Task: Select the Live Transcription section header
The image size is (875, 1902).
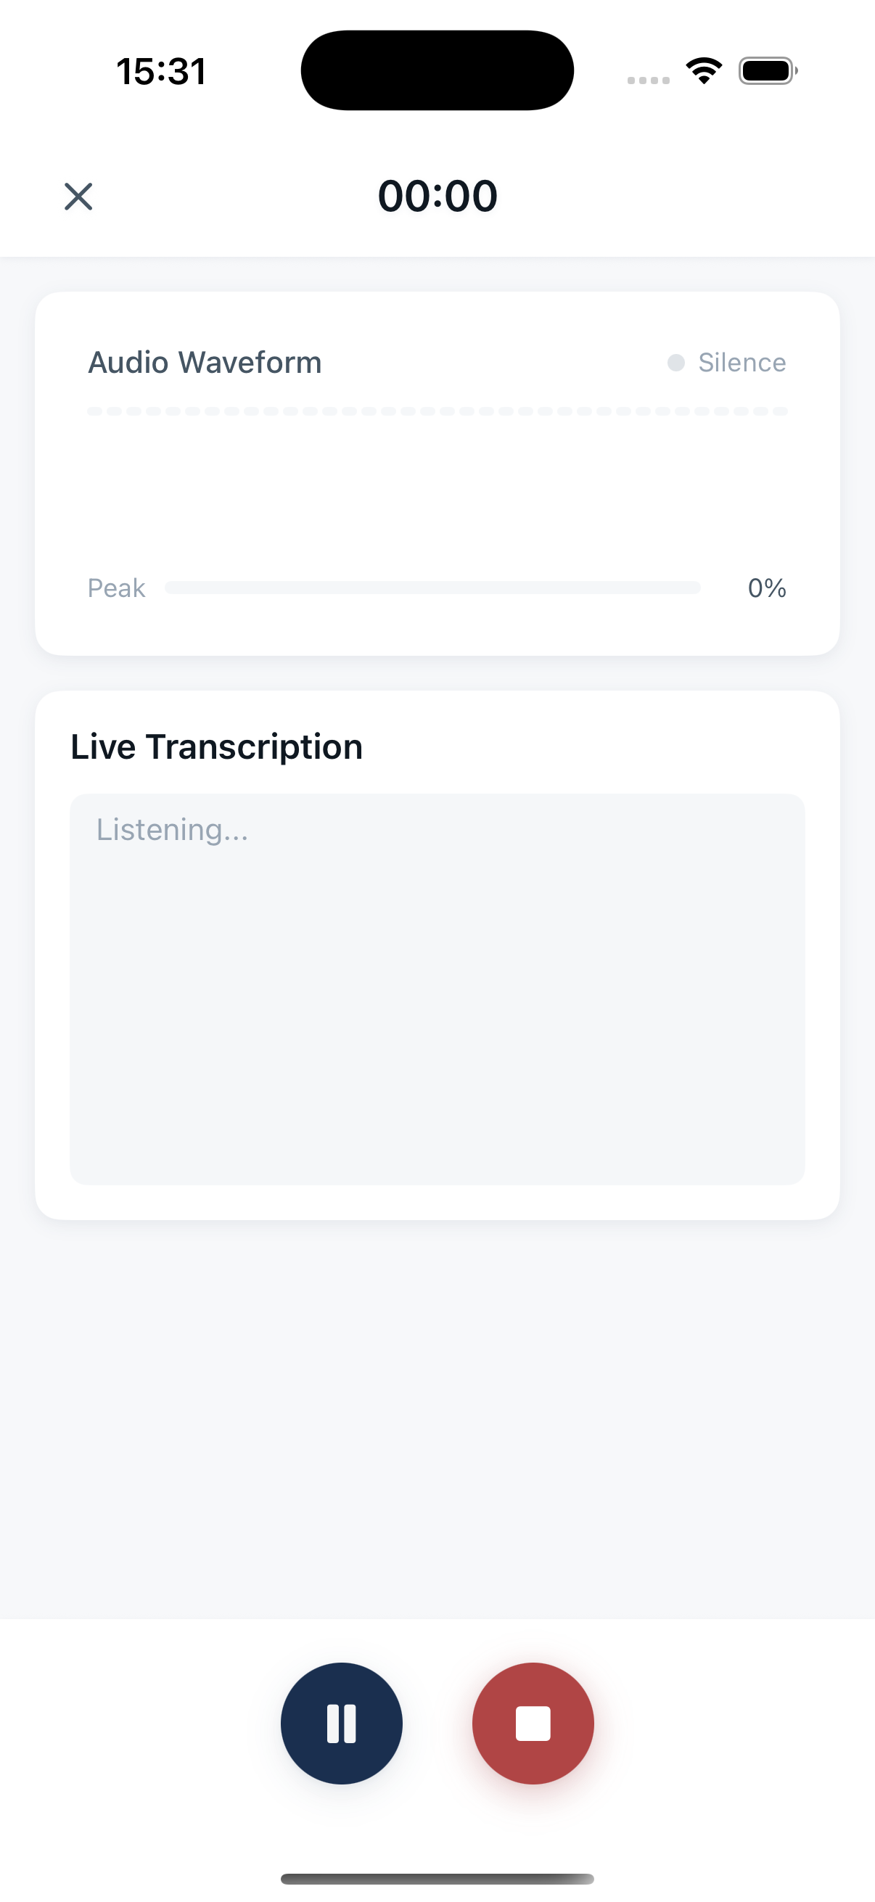Action: pos(215,746)
